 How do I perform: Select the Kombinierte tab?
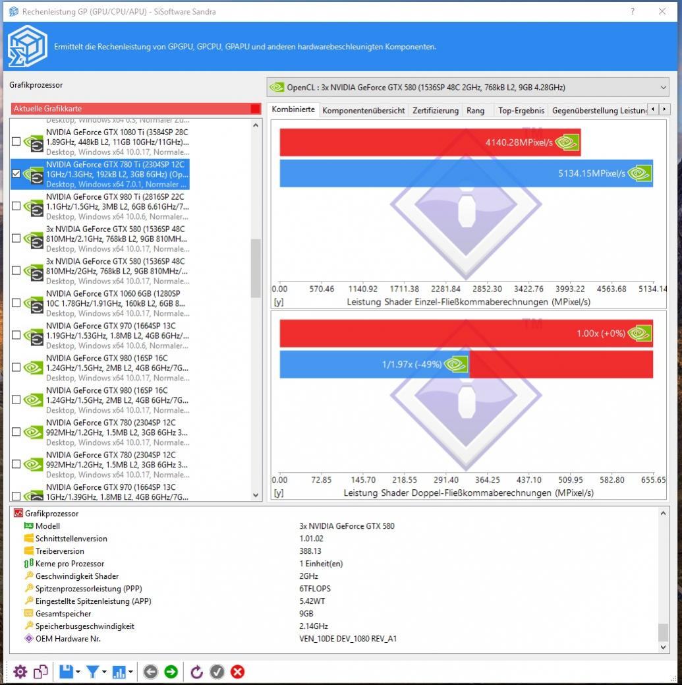(293, 109)
